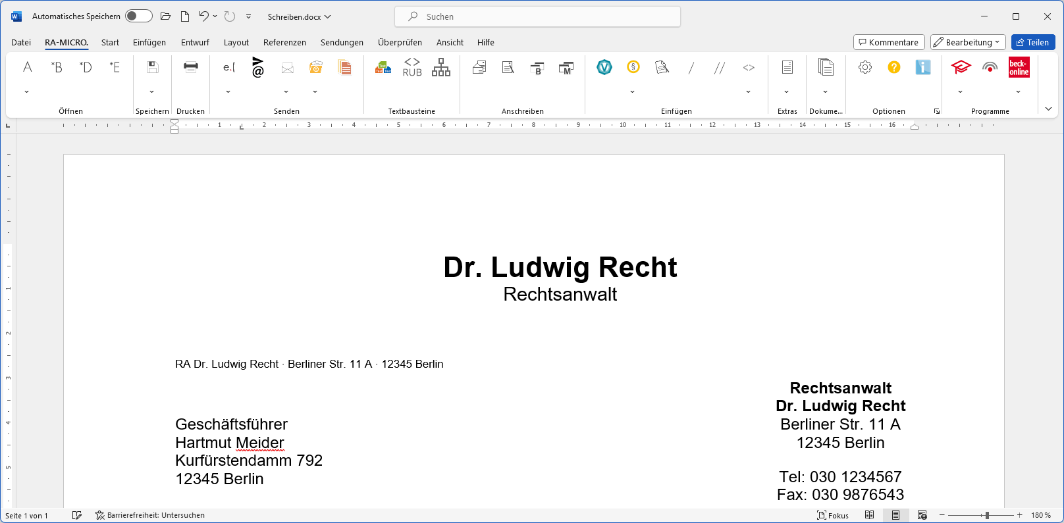
Task: Open the Bearbeitung mode dropdown
Action: (968, 42)
